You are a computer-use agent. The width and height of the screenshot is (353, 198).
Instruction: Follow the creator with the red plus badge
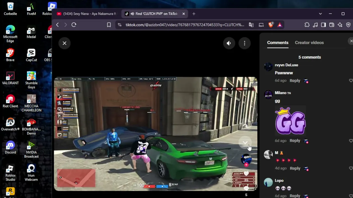click(246, 165)
